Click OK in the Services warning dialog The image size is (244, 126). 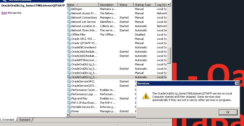click(x=228, y=112)
